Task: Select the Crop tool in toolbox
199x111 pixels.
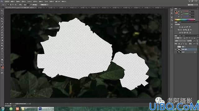Action: tap(2, 21)
